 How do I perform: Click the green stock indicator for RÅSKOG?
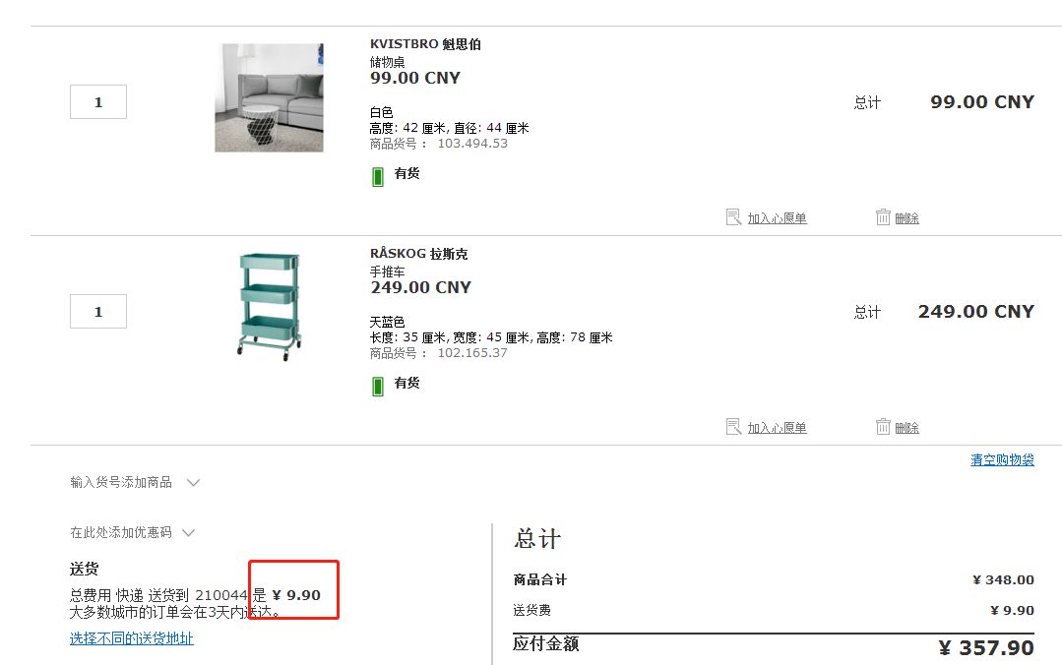pos(379,384)
